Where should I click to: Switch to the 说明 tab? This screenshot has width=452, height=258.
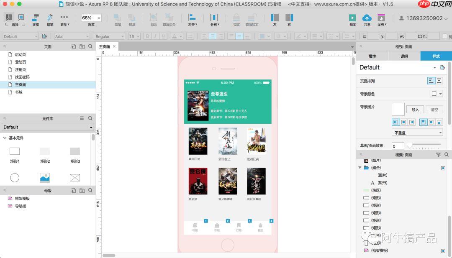[x=404, y=56]
